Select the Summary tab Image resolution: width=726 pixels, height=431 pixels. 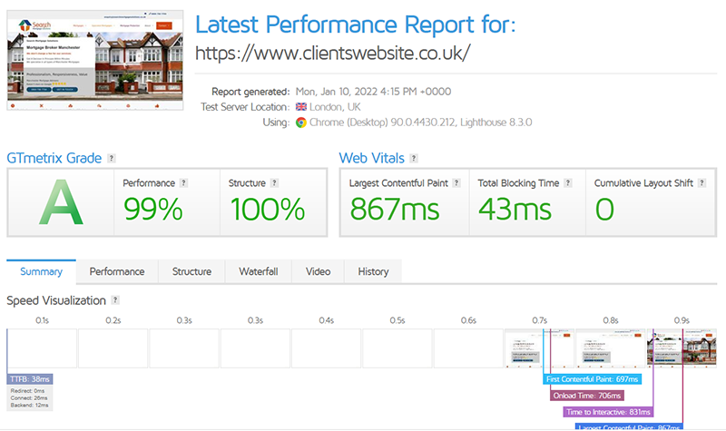[x=41, y=271]
